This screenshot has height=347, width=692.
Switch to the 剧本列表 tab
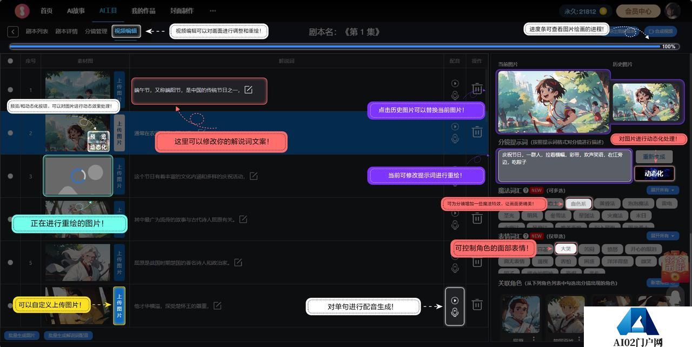(x=37, y=31)
